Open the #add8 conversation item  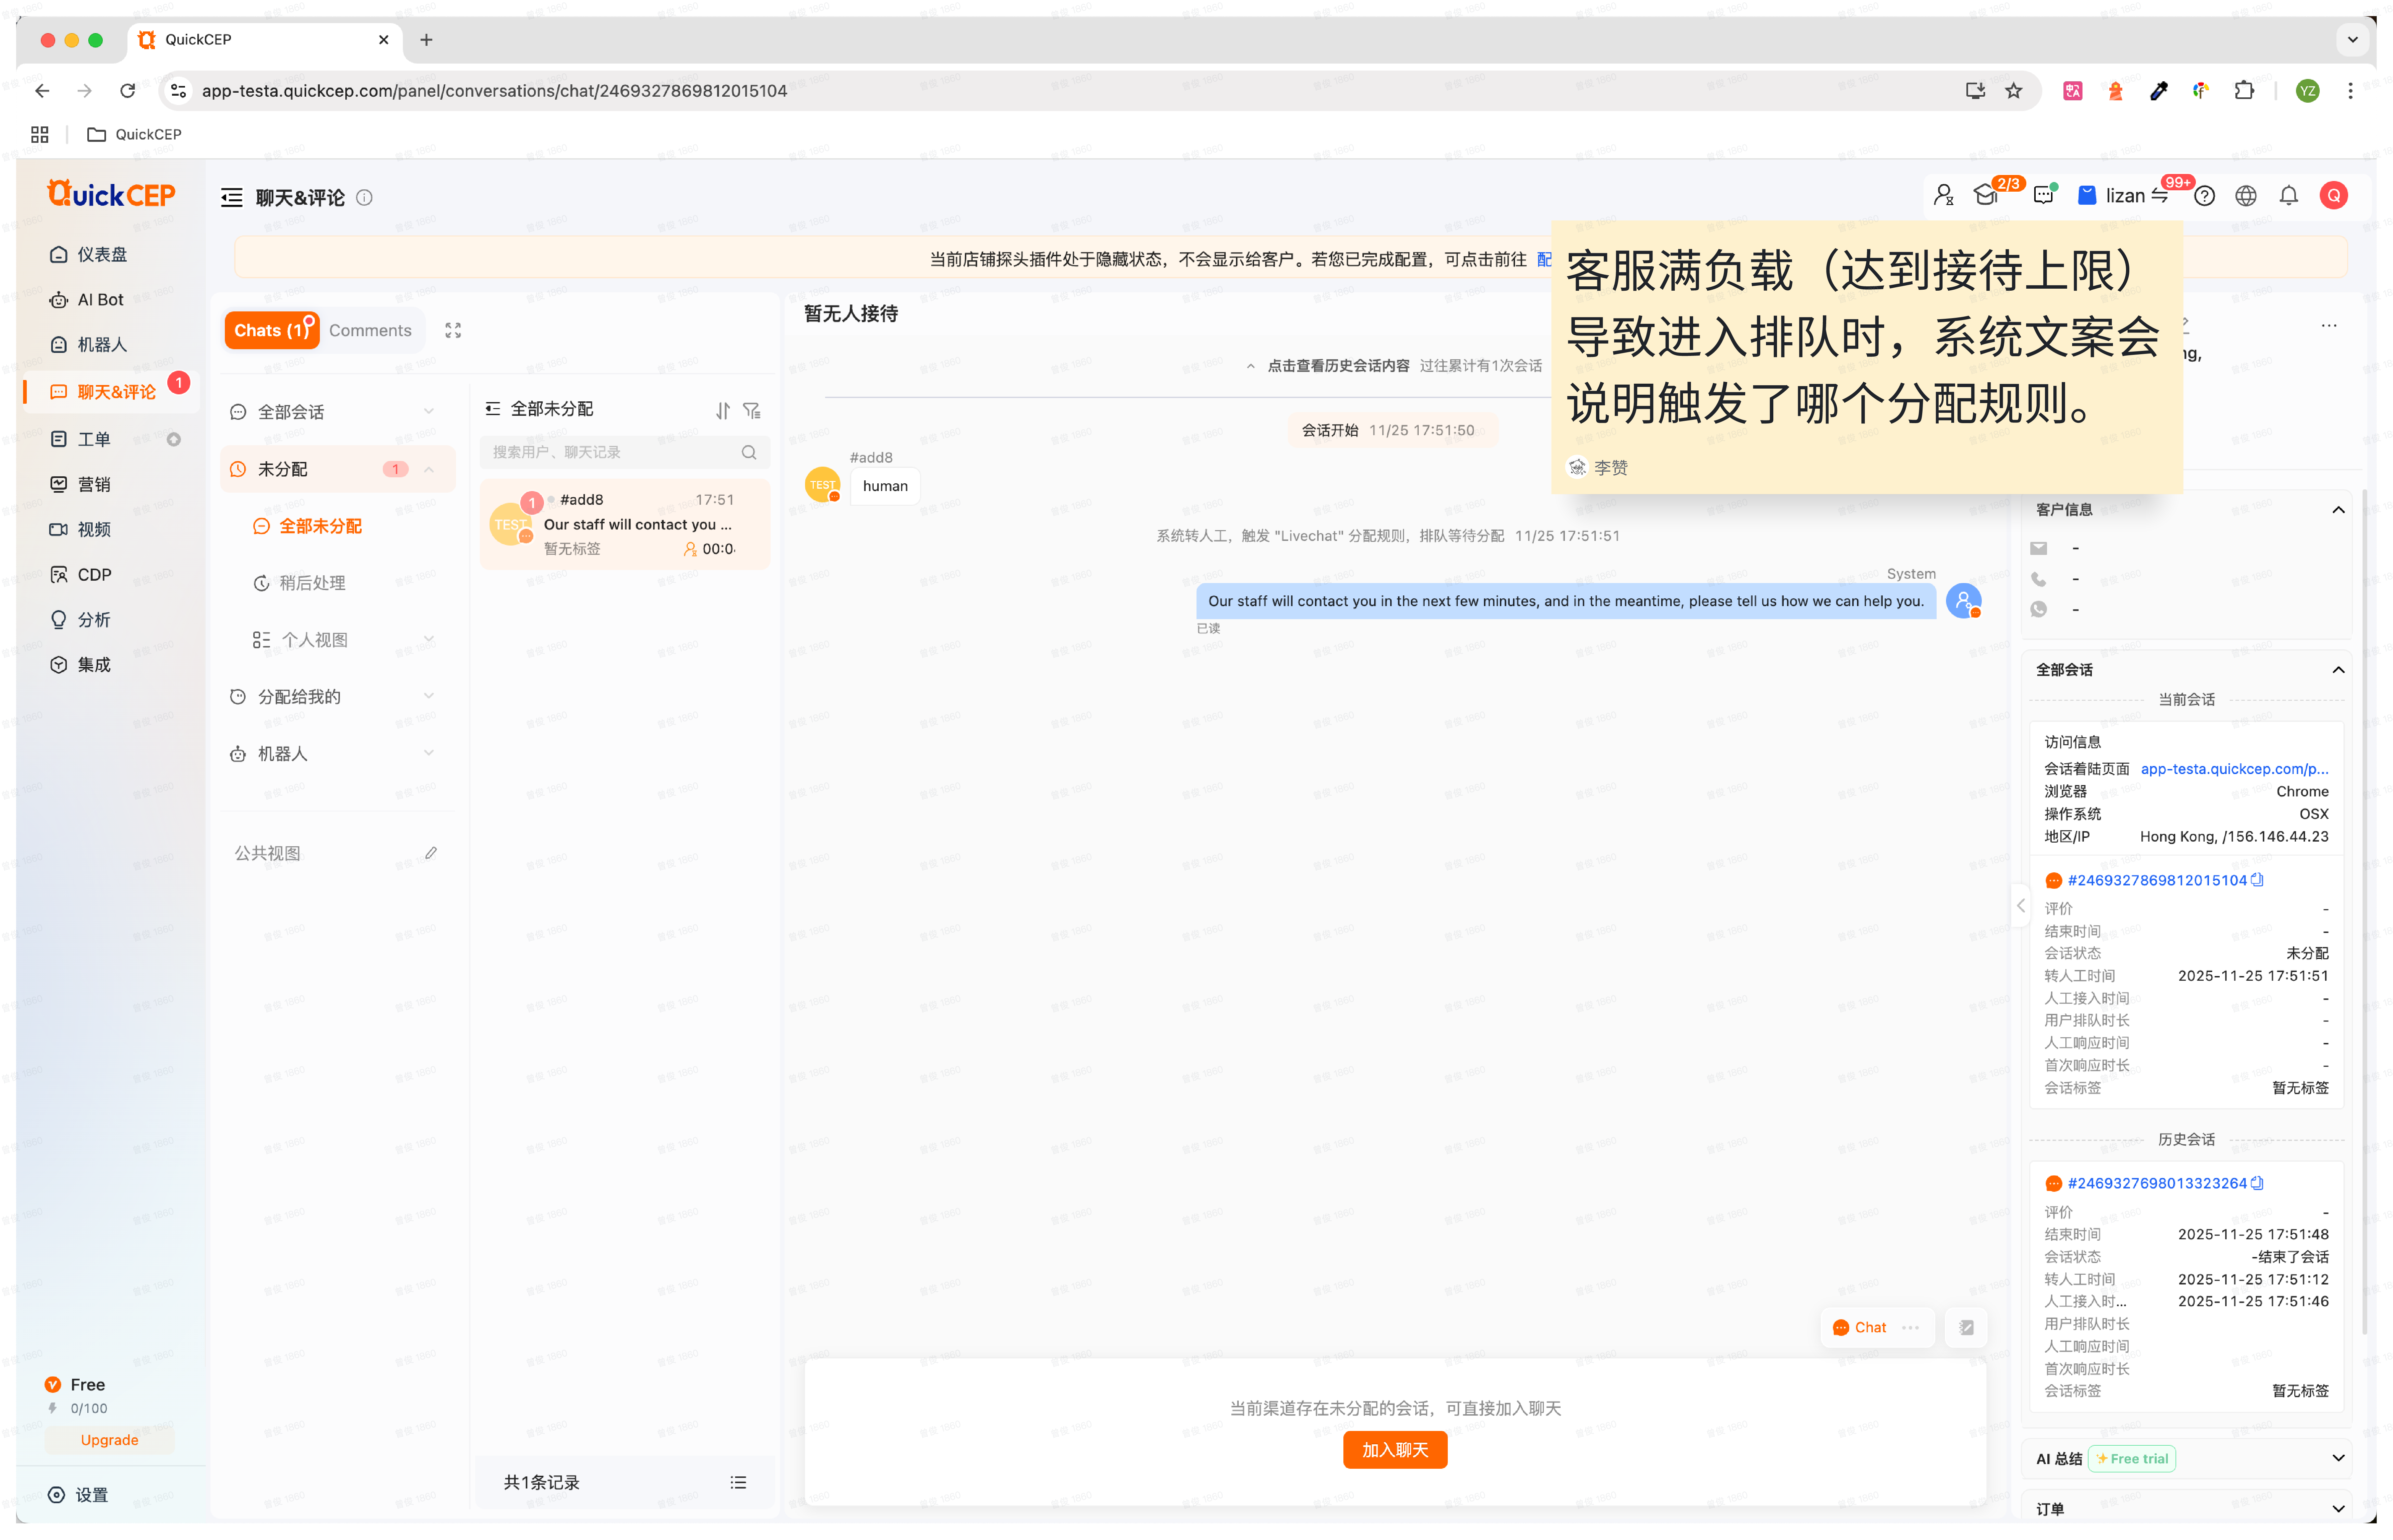pos(625,524)
